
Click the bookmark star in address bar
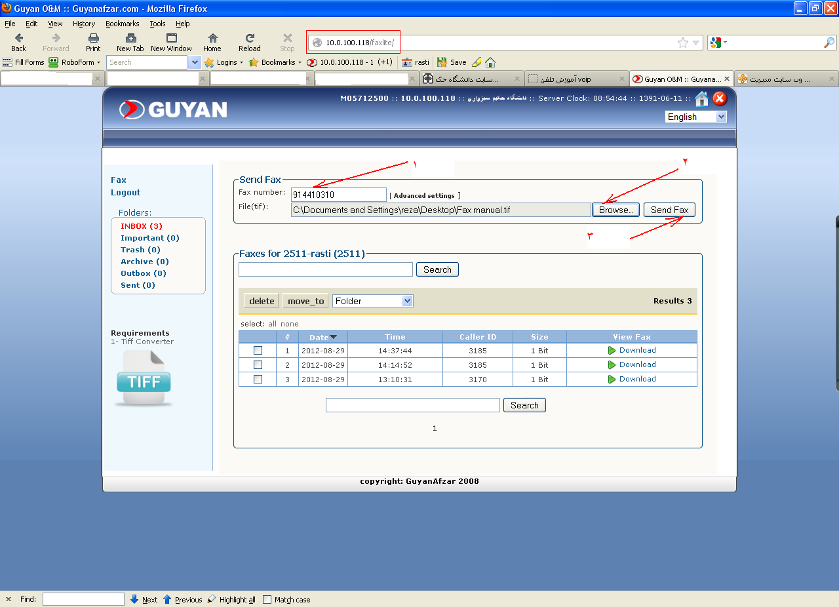683,43
